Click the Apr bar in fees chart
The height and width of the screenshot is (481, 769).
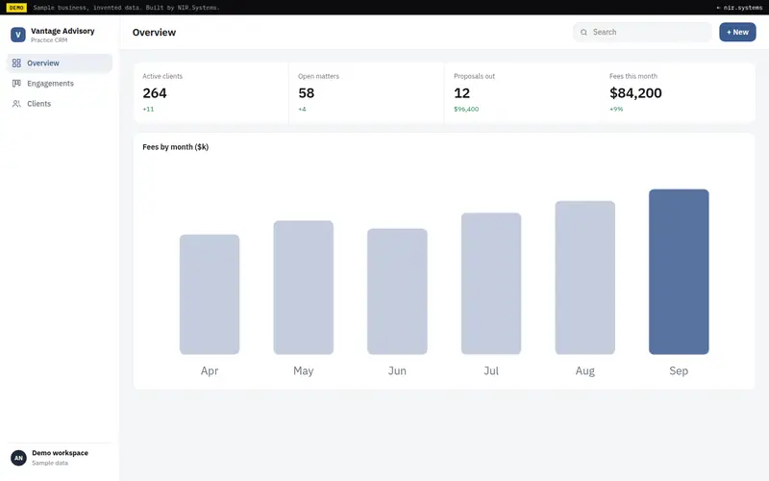click(210, 294)
